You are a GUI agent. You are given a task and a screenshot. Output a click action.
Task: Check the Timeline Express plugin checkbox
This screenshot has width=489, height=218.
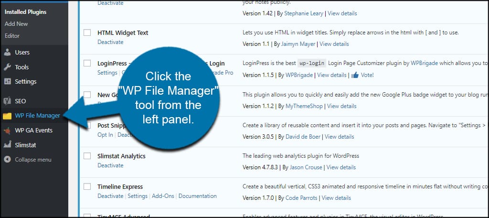87,187
